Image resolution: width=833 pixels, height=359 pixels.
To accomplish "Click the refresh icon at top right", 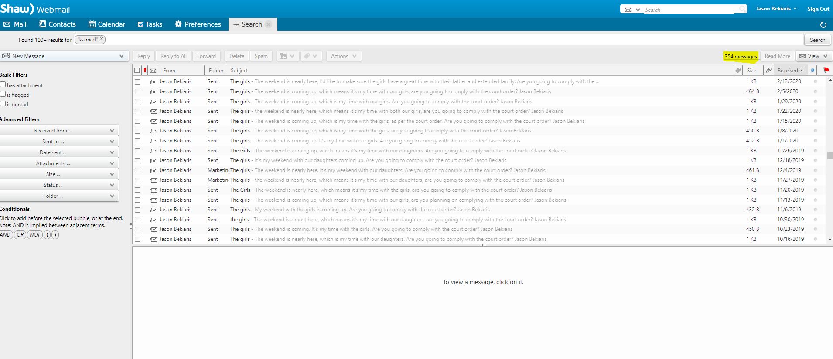I will click(x=823, y=25).
